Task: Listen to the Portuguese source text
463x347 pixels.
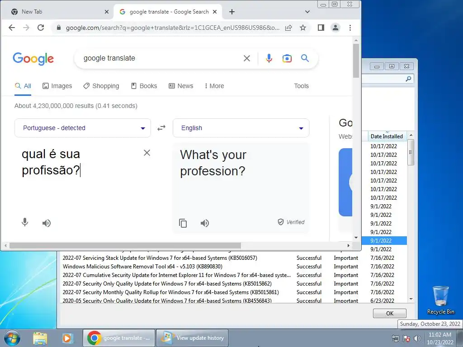Action: click(x=47, y=223)
